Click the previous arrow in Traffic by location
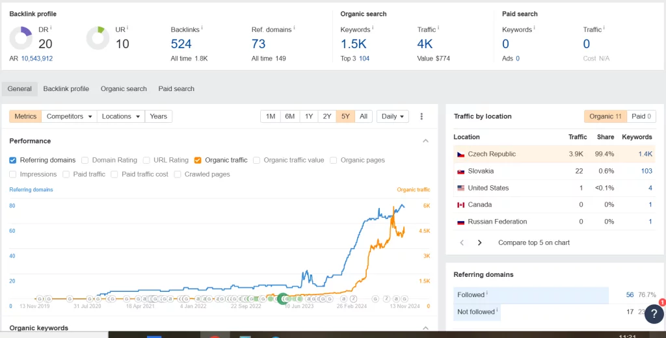Screen dimensions: 666x338 point(462,242)
